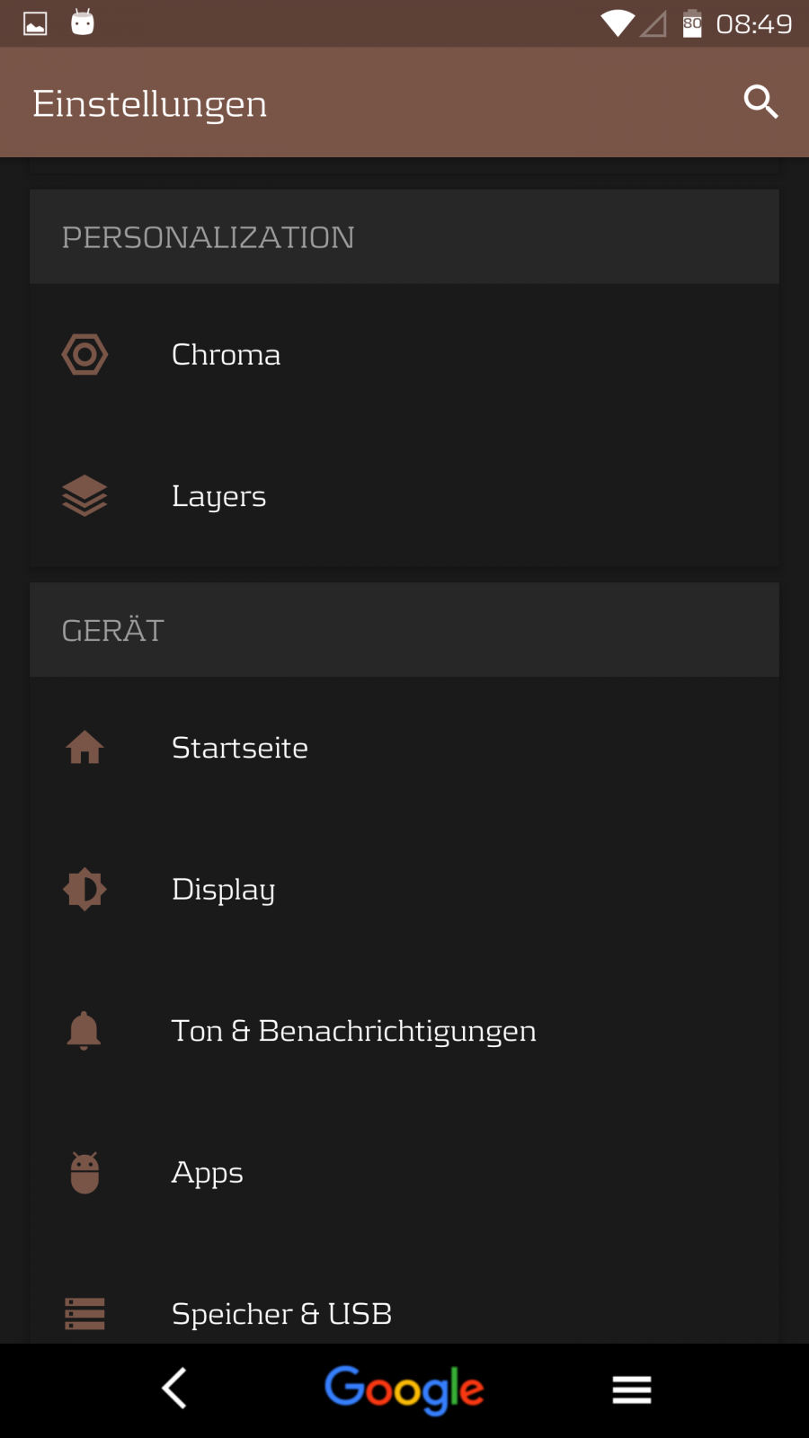Viewport: 809px width, 1438px height.
Task: Tap the Einstellungen title
Action: [x=150, y=103]
